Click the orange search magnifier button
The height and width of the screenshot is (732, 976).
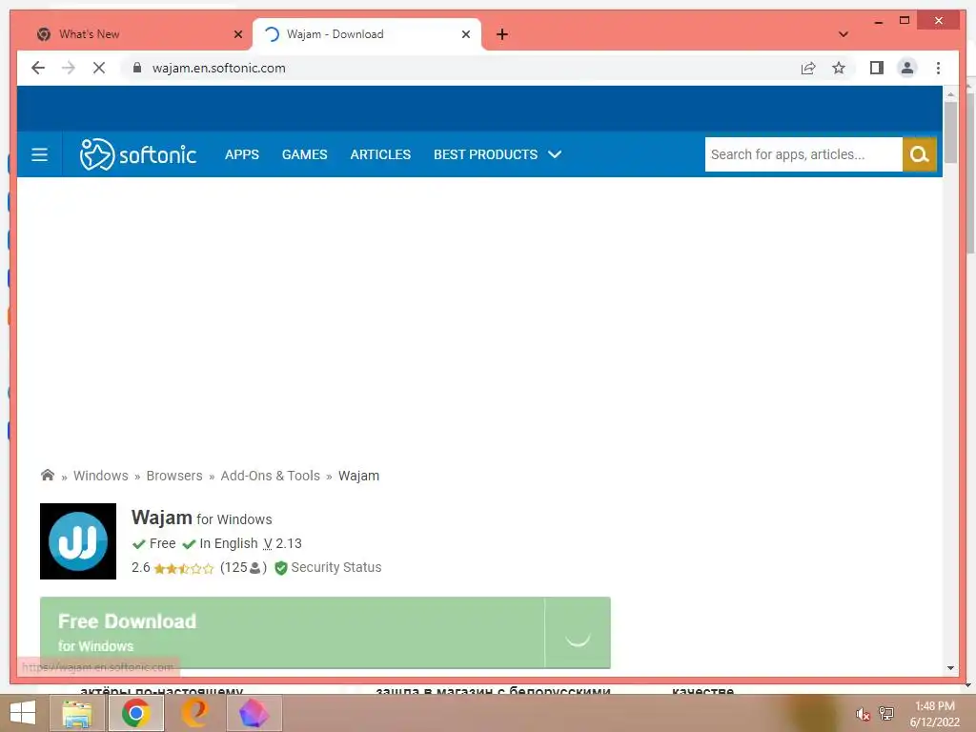tap(920, 154)
